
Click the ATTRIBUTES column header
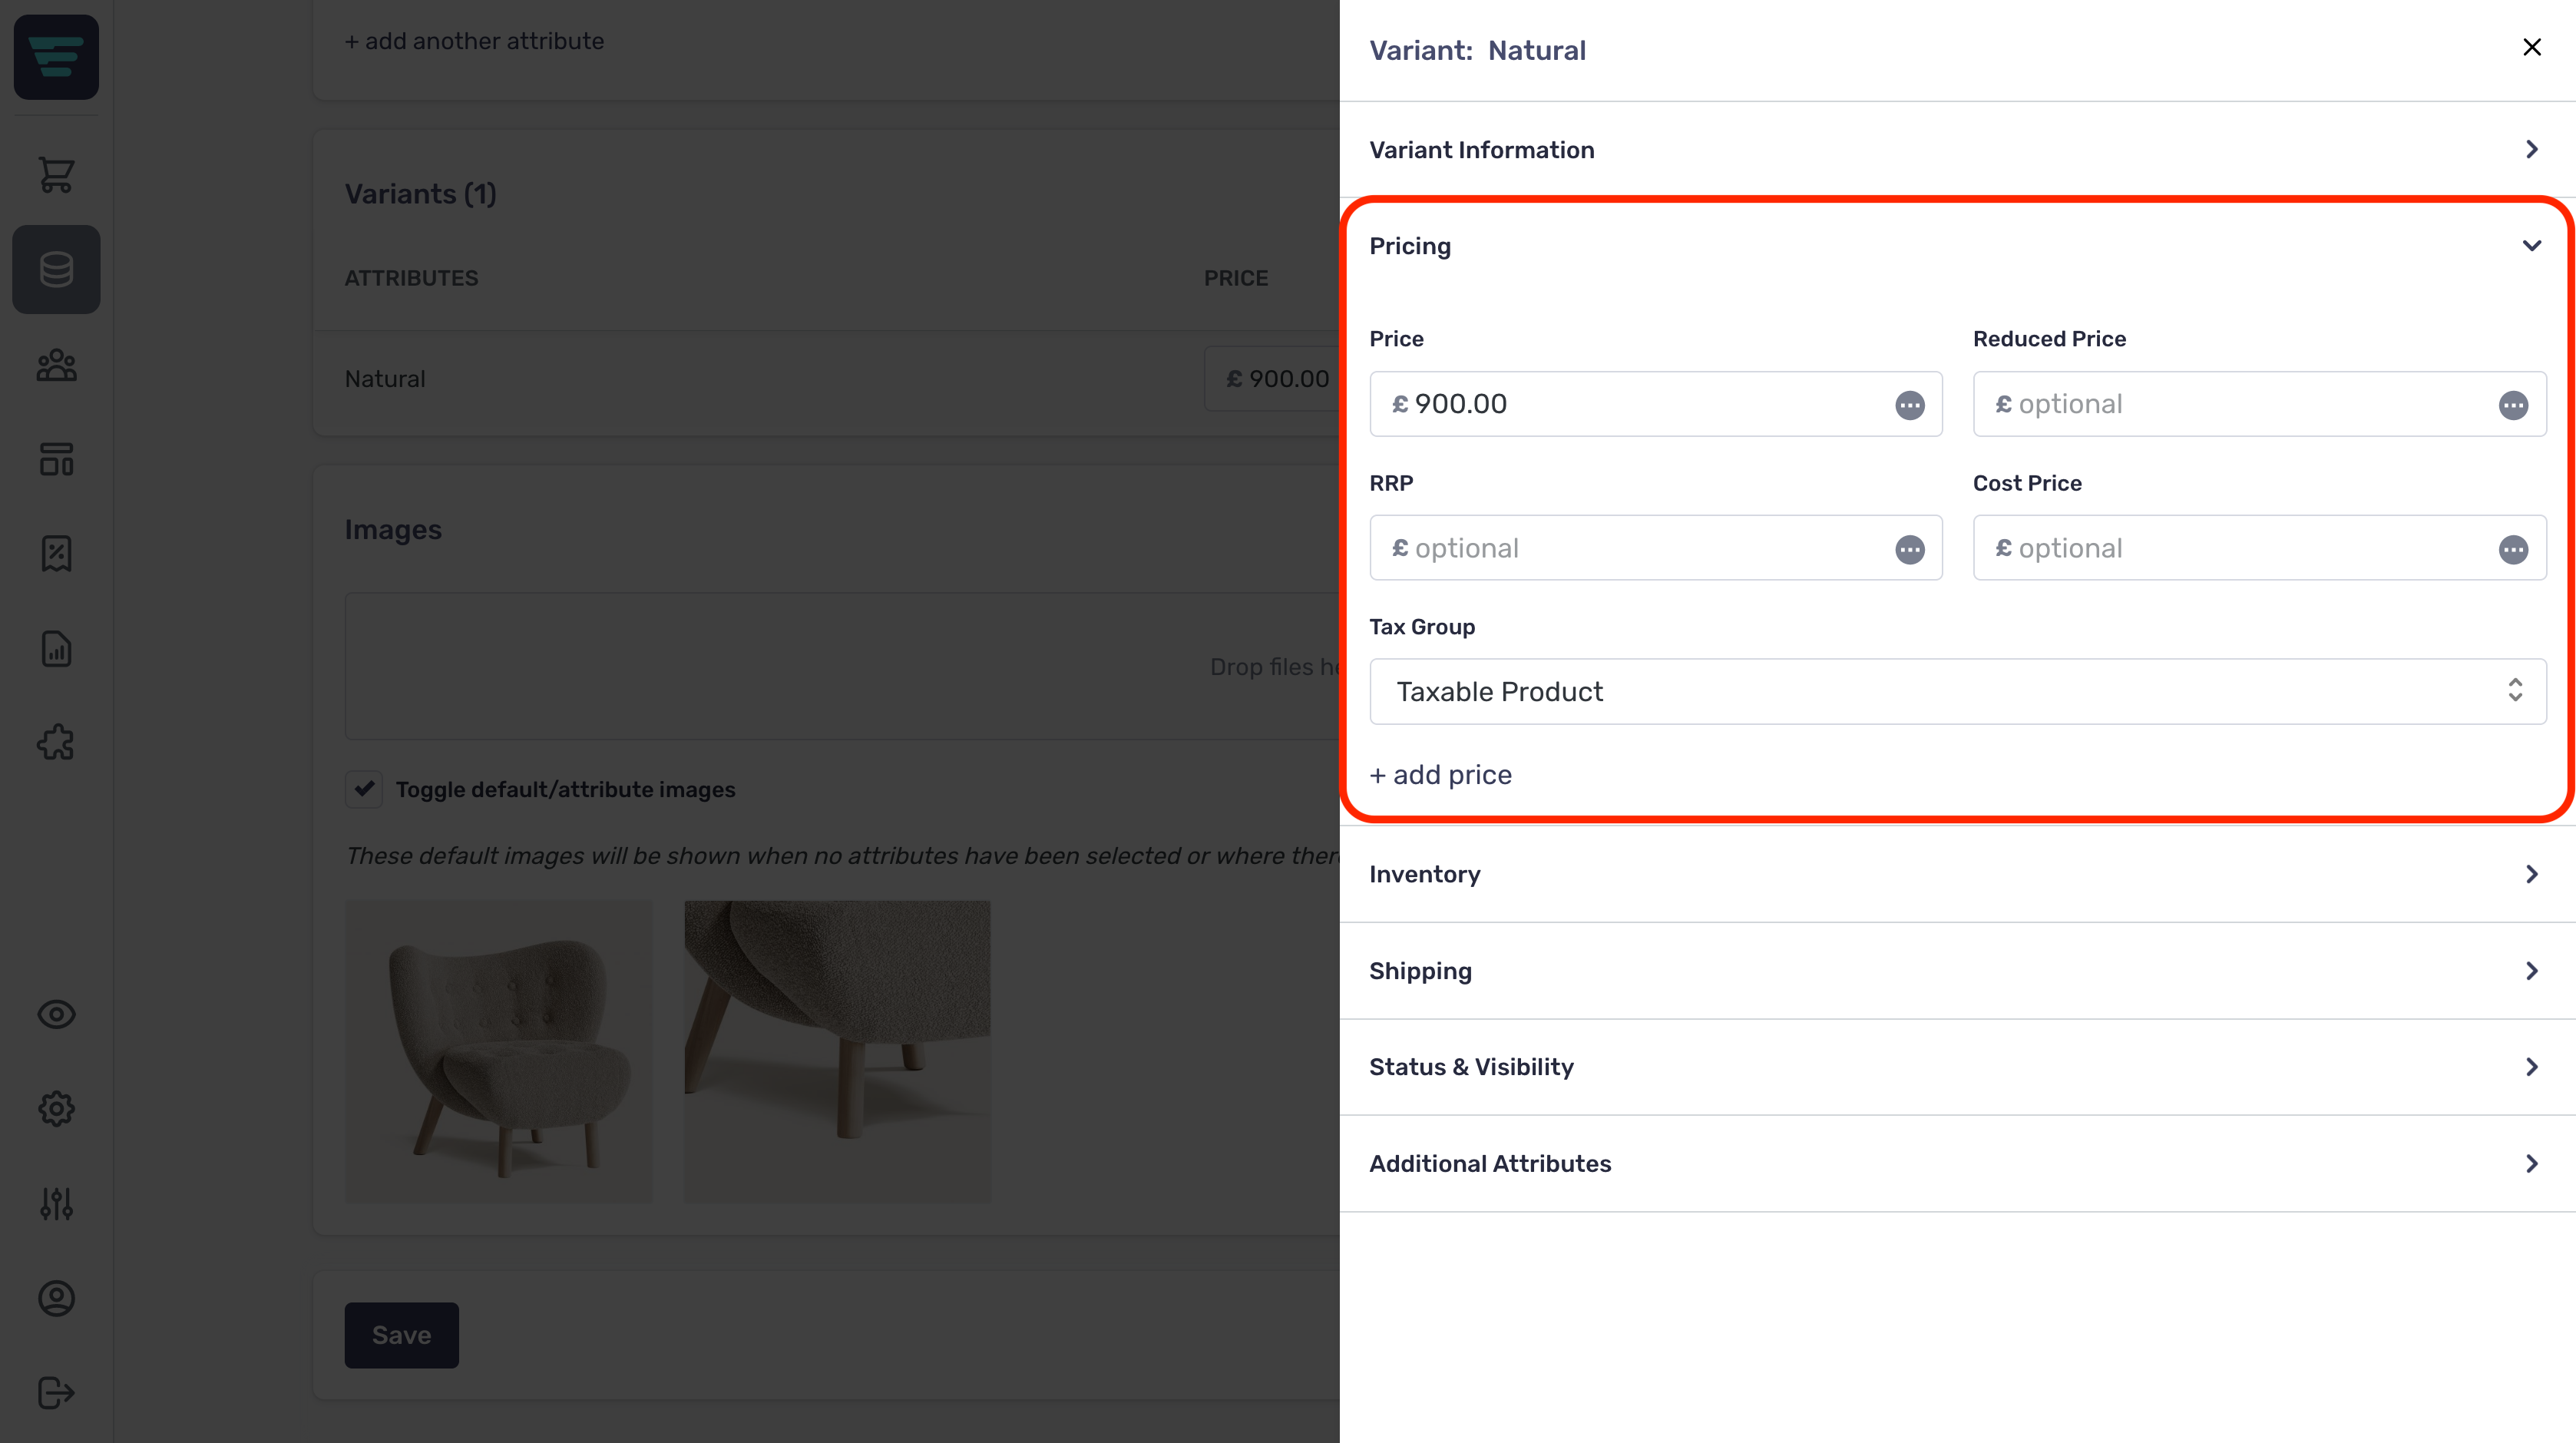(x=411, y=278)
